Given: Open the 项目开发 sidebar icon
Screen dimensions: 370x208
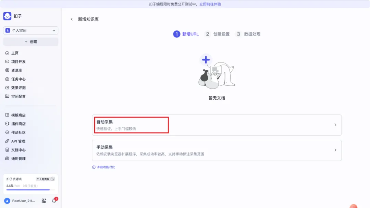Looking at the screenshot, I should click(7, 61).
